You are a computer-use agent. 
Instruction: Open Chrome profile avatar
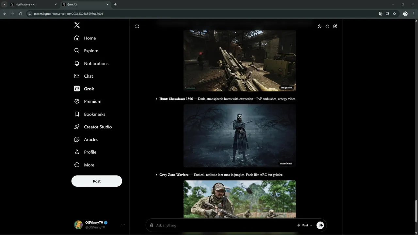point(405,14)
